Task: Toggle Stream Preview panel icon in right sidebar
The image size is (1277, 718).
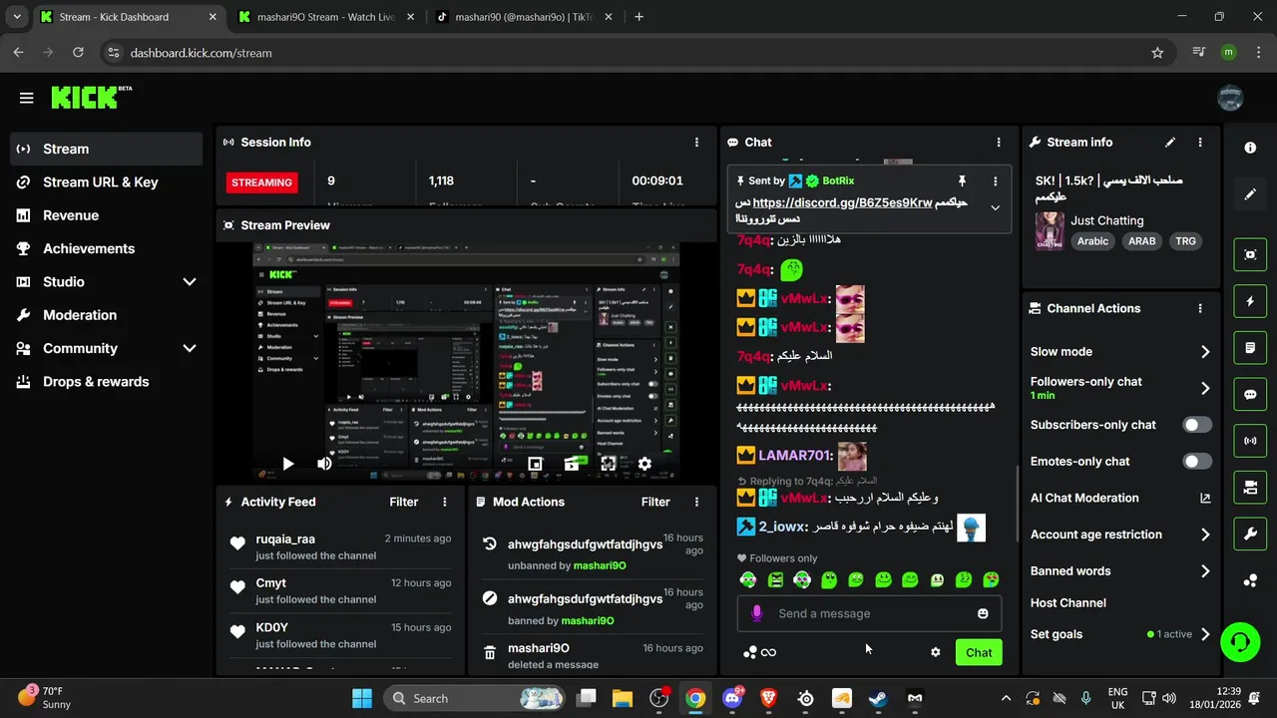Action: [1250, 254]
